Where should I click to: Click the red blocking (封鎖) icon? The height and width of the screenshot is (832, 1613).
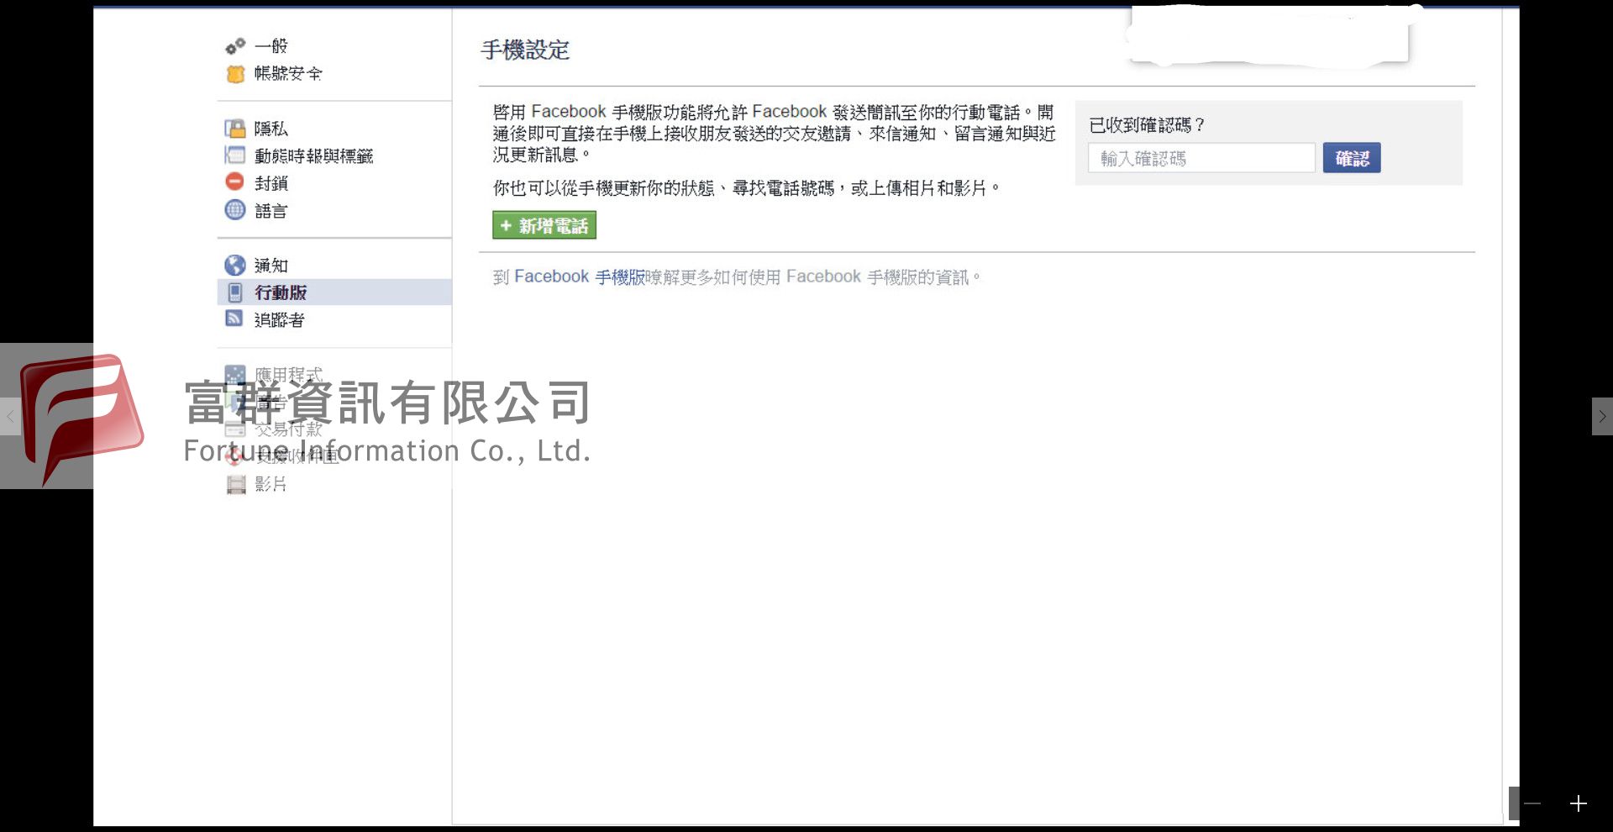click(x=235, y=182)
